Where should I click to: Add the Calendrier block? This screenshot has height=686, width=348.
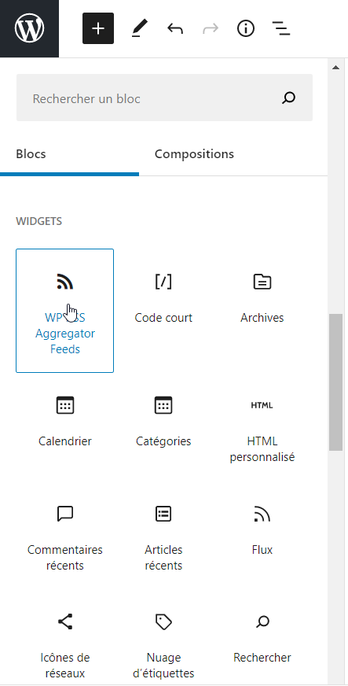[65, 422]
